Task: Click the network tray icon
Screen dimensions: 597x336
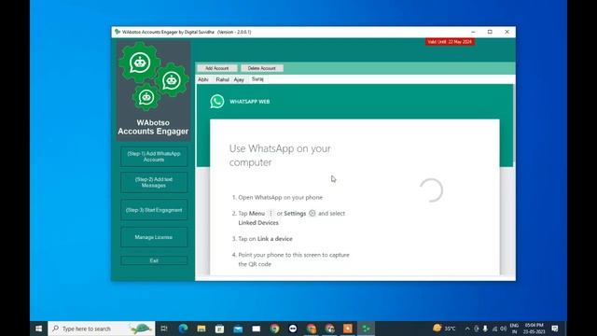Action: click(x=494, y=329)
